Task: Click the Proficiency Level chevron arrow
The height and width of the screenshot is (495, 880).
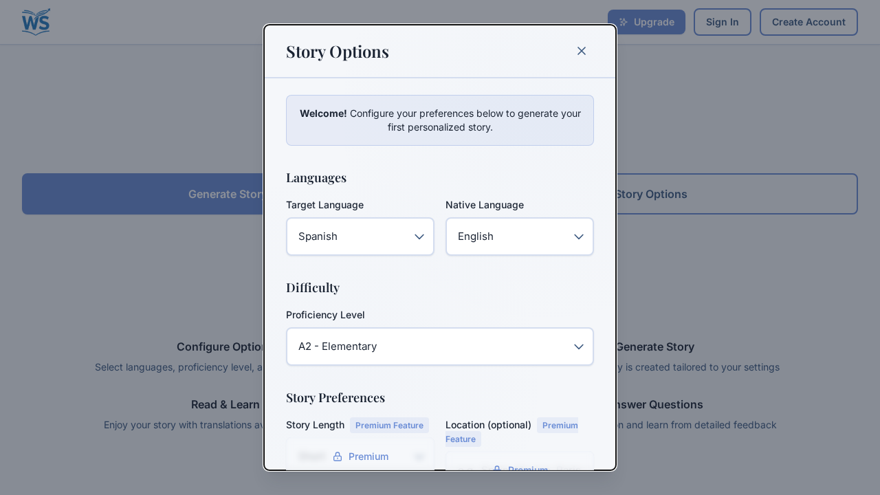Action: click(x=579, y=346)
